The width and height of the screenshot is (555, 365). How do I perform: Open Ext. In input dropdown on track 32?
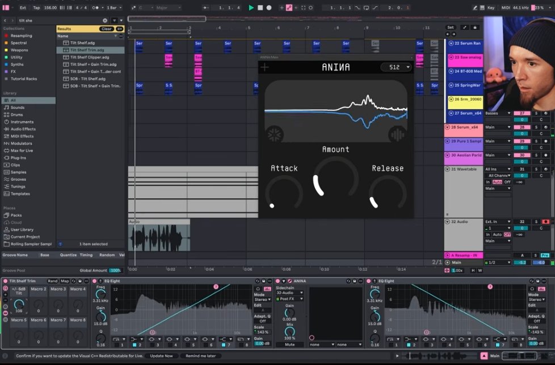[498, 222]
